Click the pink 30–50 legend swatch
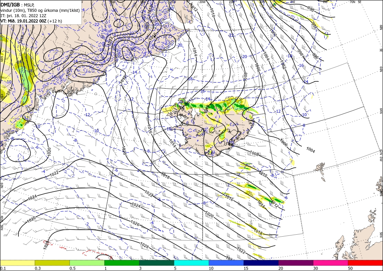The height and width of the screenshot is (271, 383). (331, 263)
